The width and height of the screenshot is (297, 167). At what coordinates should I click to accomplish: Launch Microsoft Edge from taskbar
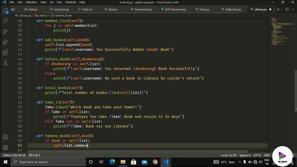pos(112,162)
